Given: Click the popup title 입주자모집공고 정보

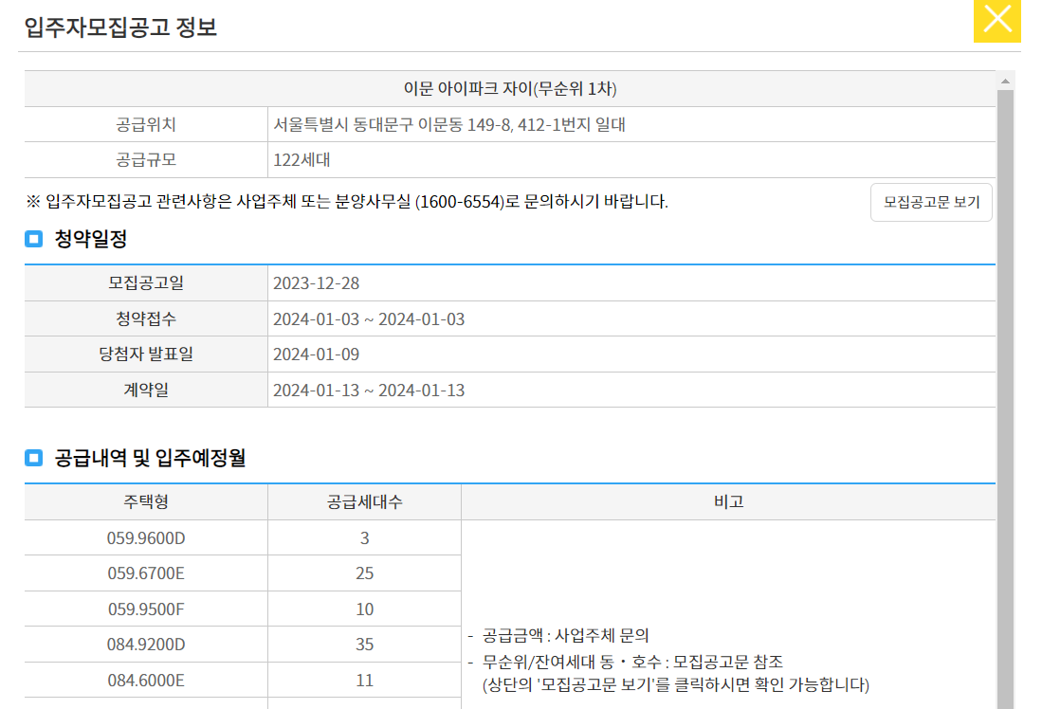Looking at the screenshot, I should pyautogui.click(x=120, y=27).
